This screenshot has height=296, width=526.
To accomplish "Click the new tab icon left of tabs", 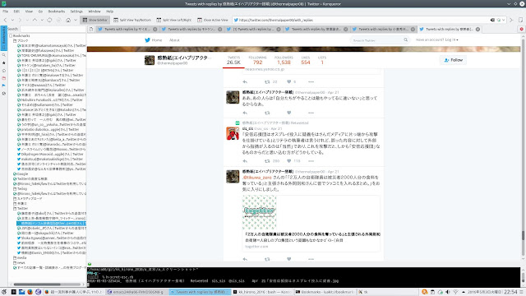I will (91, 30).
